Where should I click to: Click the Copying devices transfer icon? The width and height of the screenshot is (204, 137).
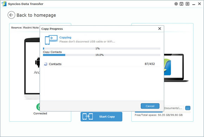point(51,40)
